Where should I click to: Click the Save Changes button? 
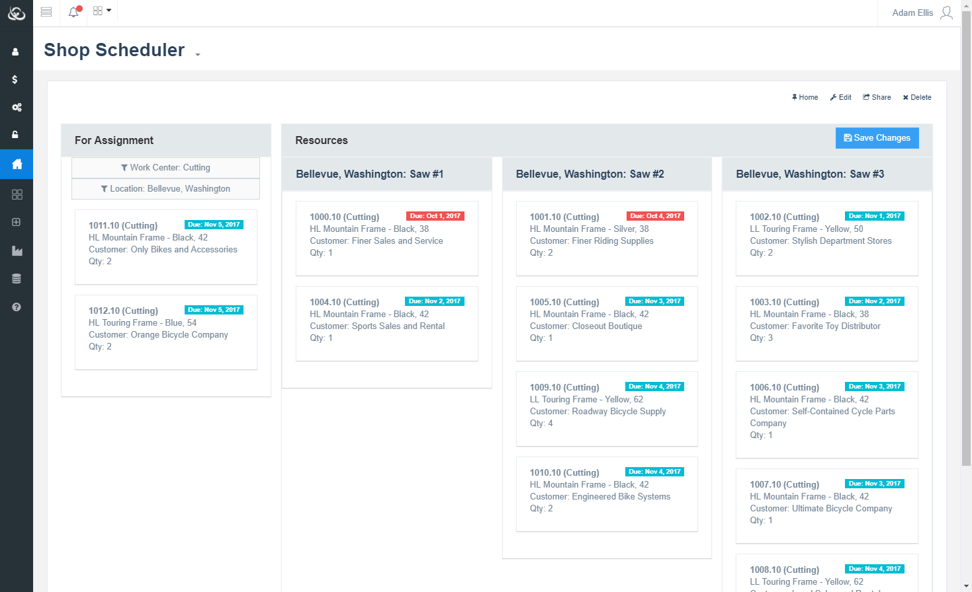point(877,138)
